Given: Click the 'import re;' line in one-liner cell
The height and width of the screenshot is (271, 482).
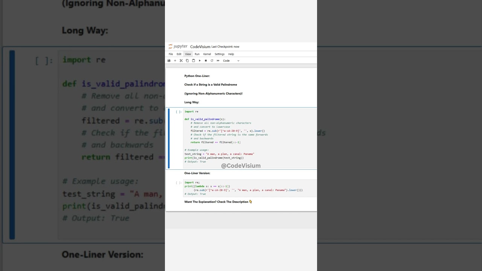Looking at the screenshot, I should 192,183.
